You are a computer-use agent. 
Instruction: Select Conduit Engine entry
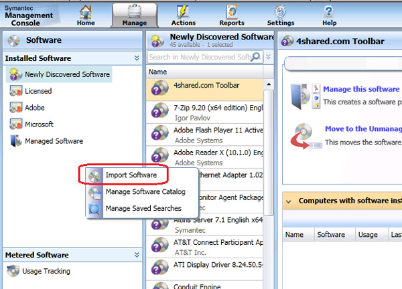point(204,285)
